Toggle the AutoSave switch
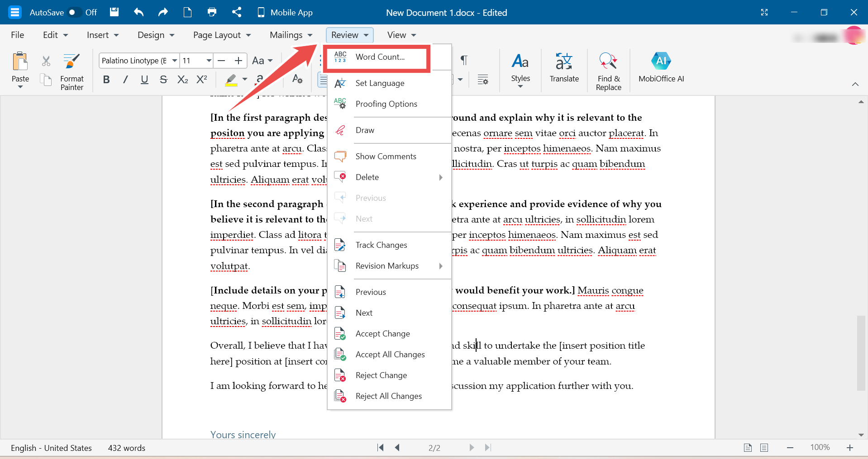Image resolution: width=868 pixels, height=459 pixels. pos(75,12)
